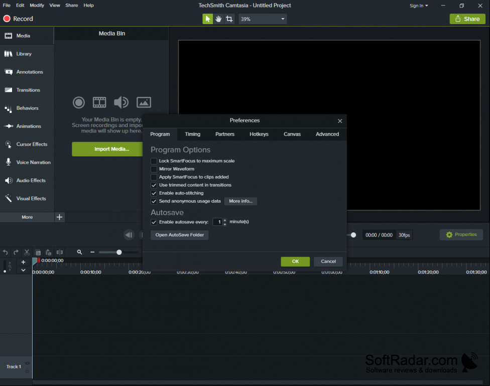This screenshot has width=490, height=386.
Task: Open the File menu
Action: click(x=7, y=6)
